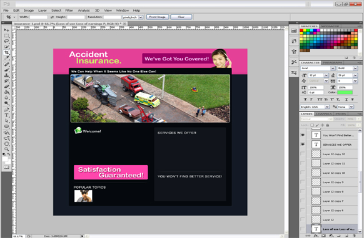This screenshot has height=238, width=364.
Task: Select the Blur tool
Action: [x=6, y=98]
